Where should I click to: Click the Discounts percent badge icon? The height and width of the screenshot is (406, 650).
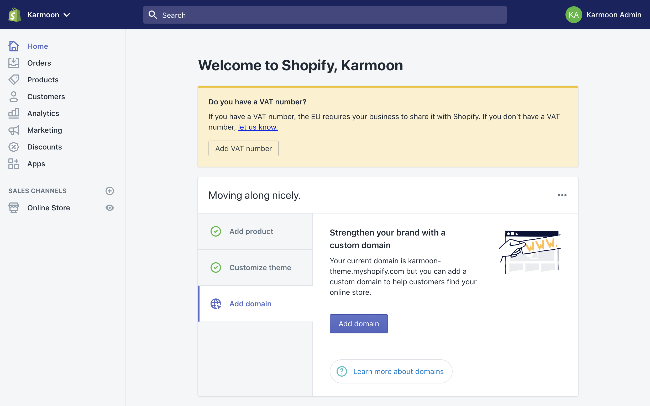point(13,147)
